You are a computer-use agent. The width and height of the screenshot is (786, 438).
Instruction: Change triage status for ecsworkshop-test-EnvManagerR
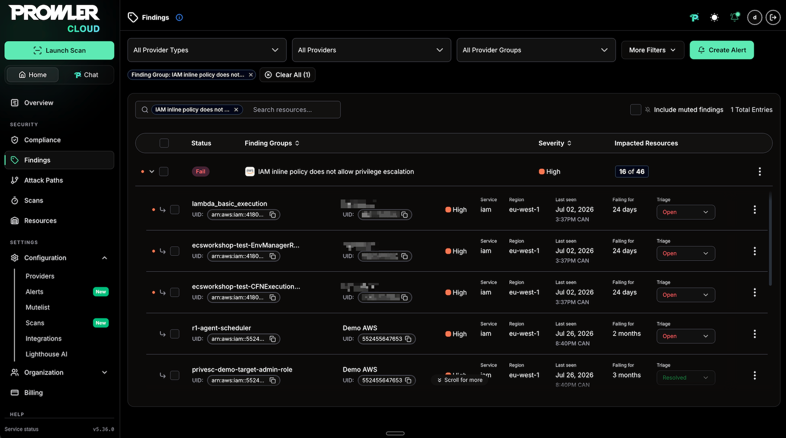coord(686,253)
